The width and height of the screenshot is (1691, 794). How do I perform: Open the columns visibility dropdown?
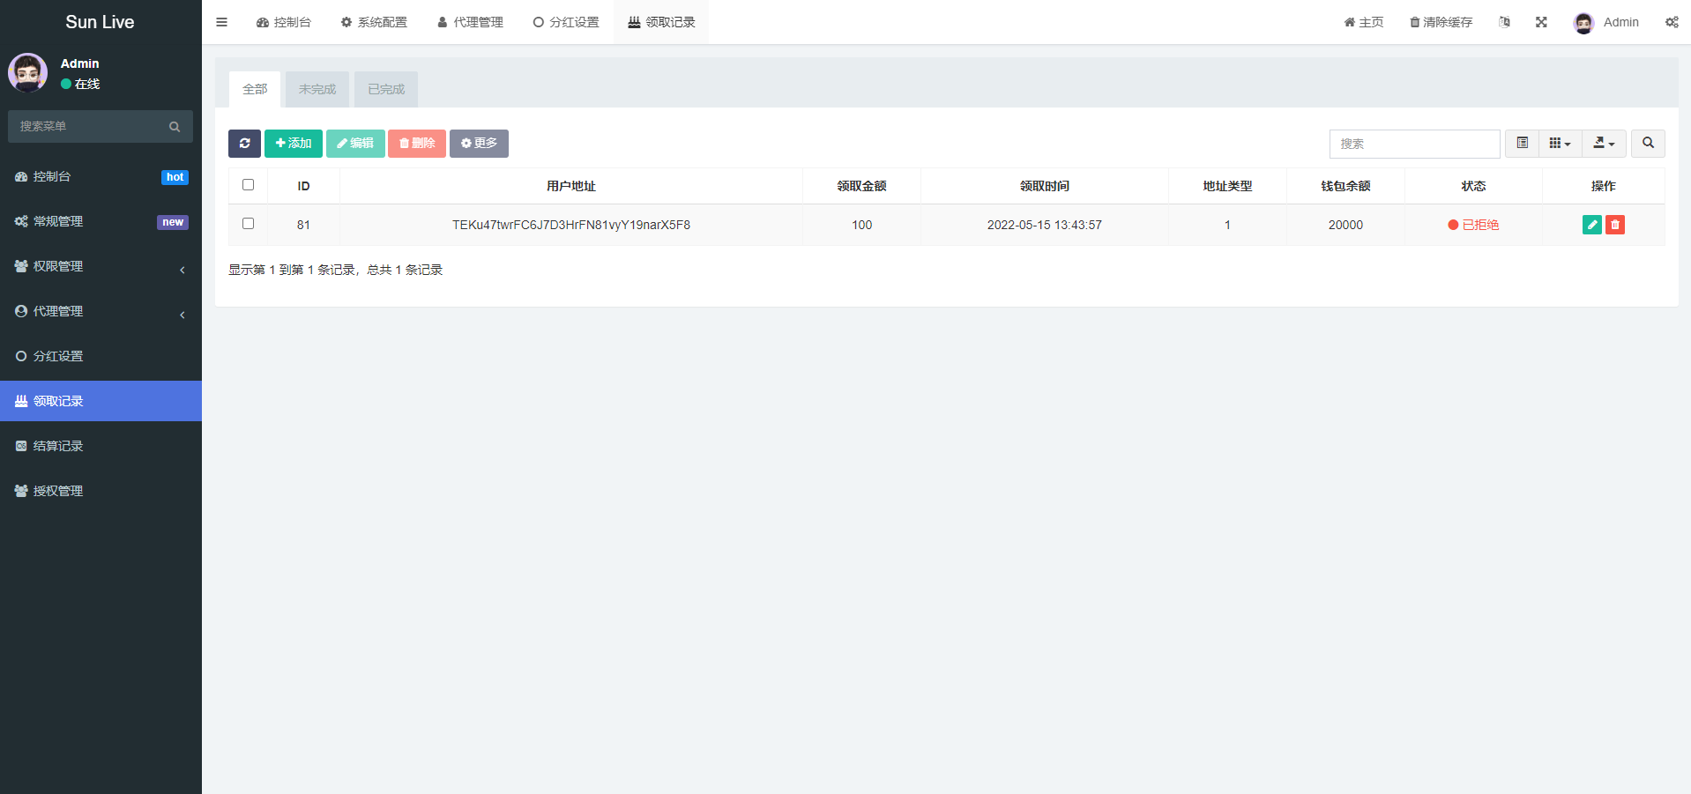[1561, 143]
